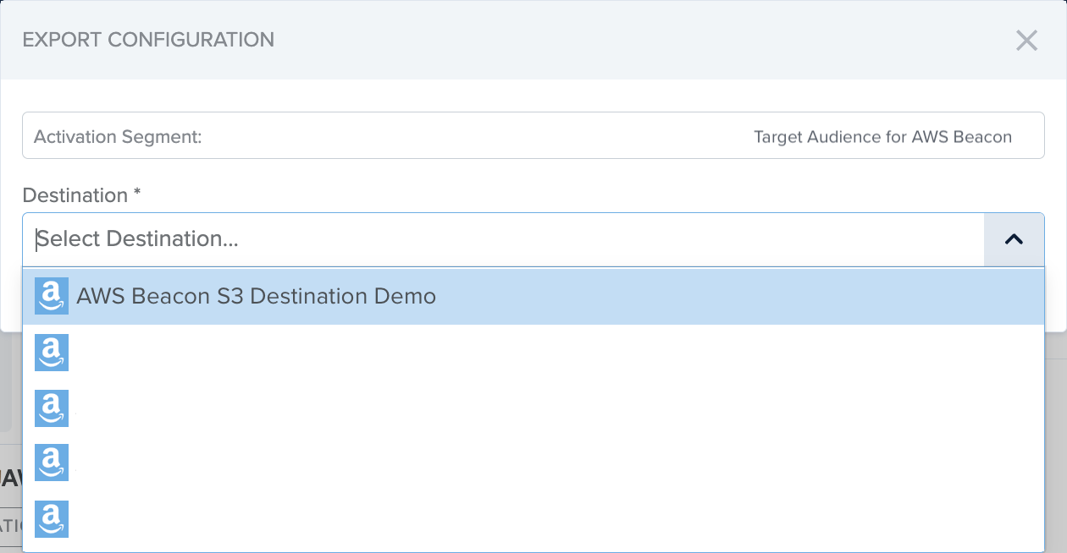Collapse the Destination dropdown with the chevron
This screenshot has width=1067, height=553.
click(x=1014, y=239)
